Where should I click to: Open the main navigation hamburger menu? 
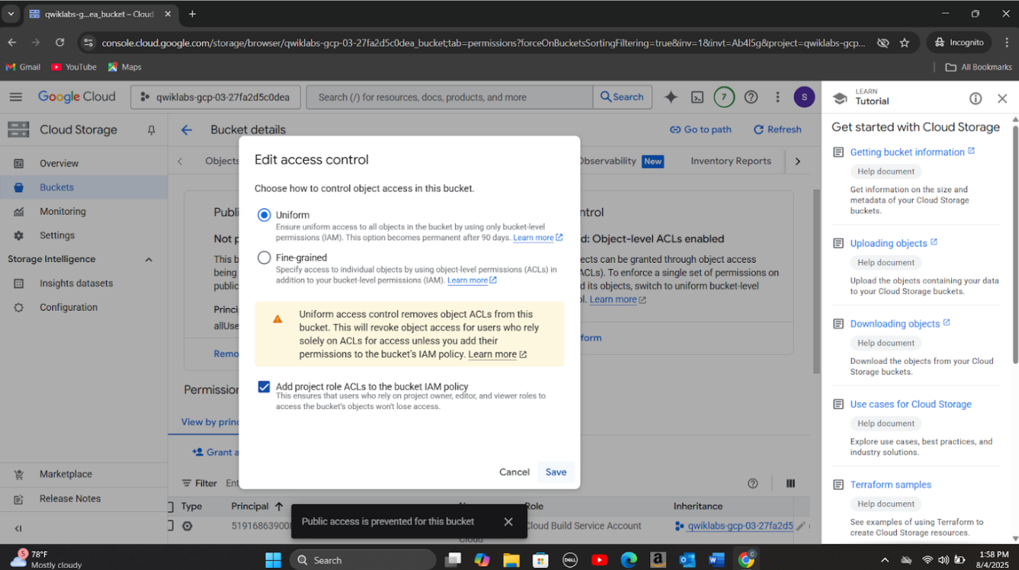pos(16,97)
